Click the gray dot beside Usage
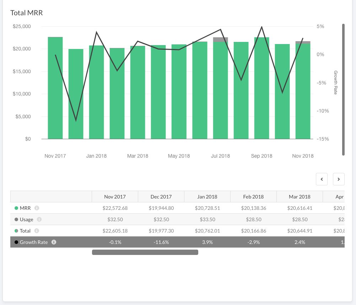 [16, 220]
